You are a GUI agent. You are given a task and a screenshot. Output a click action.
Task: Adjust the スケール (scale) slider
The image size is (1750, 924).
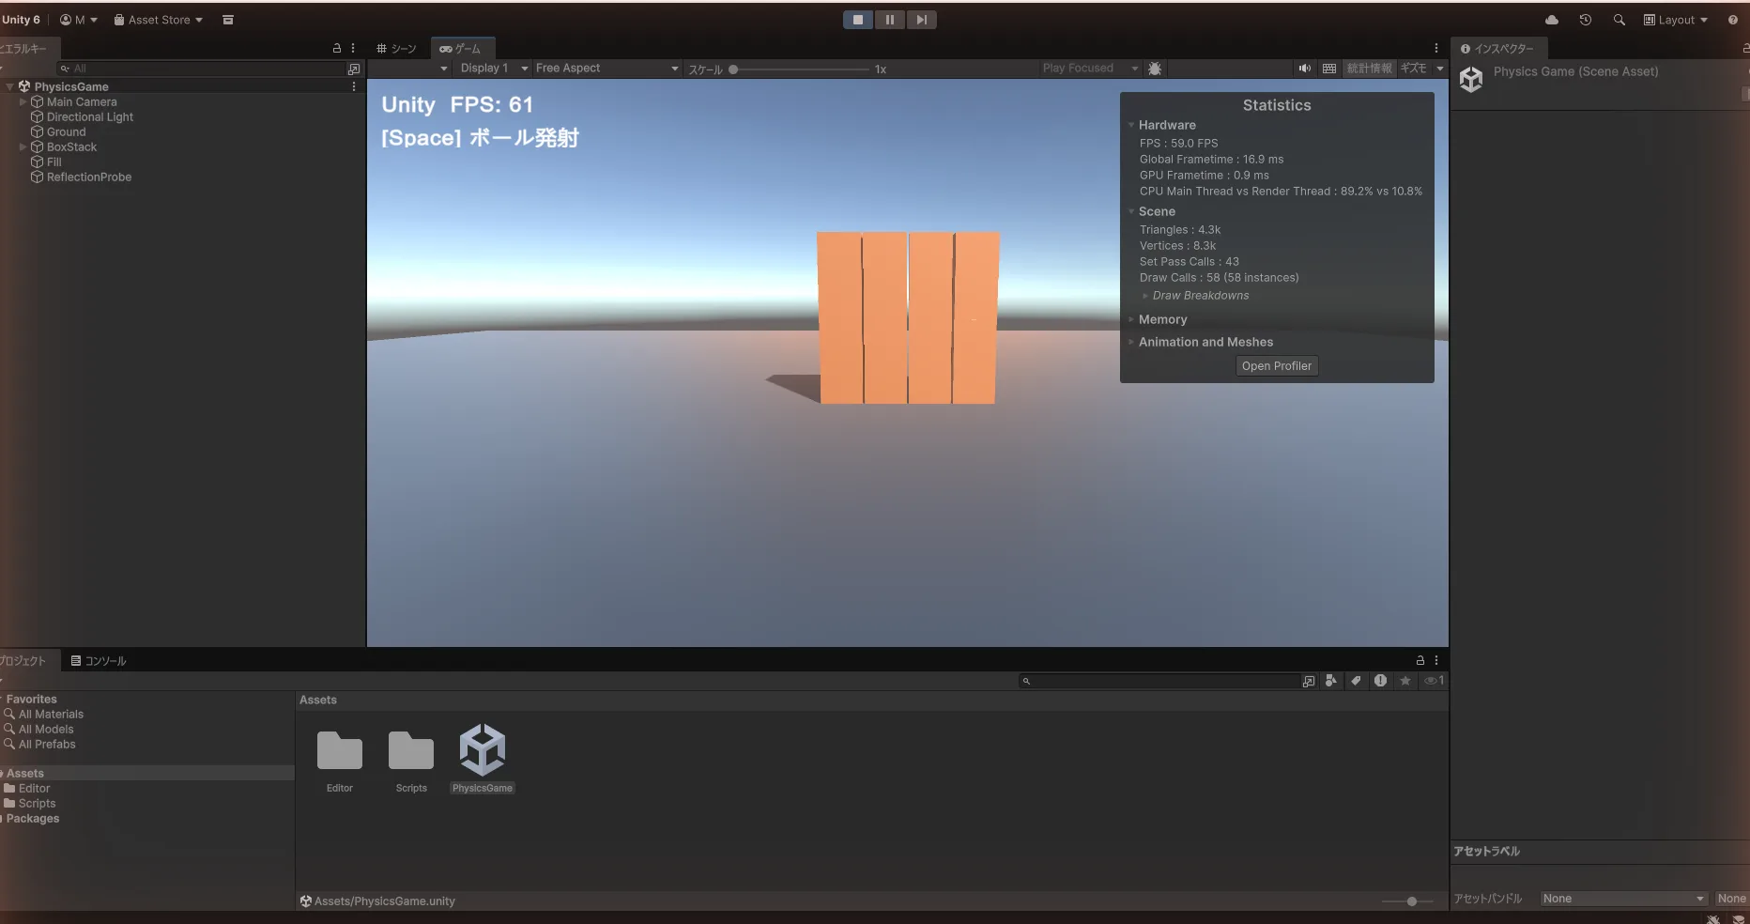[800, 69]
